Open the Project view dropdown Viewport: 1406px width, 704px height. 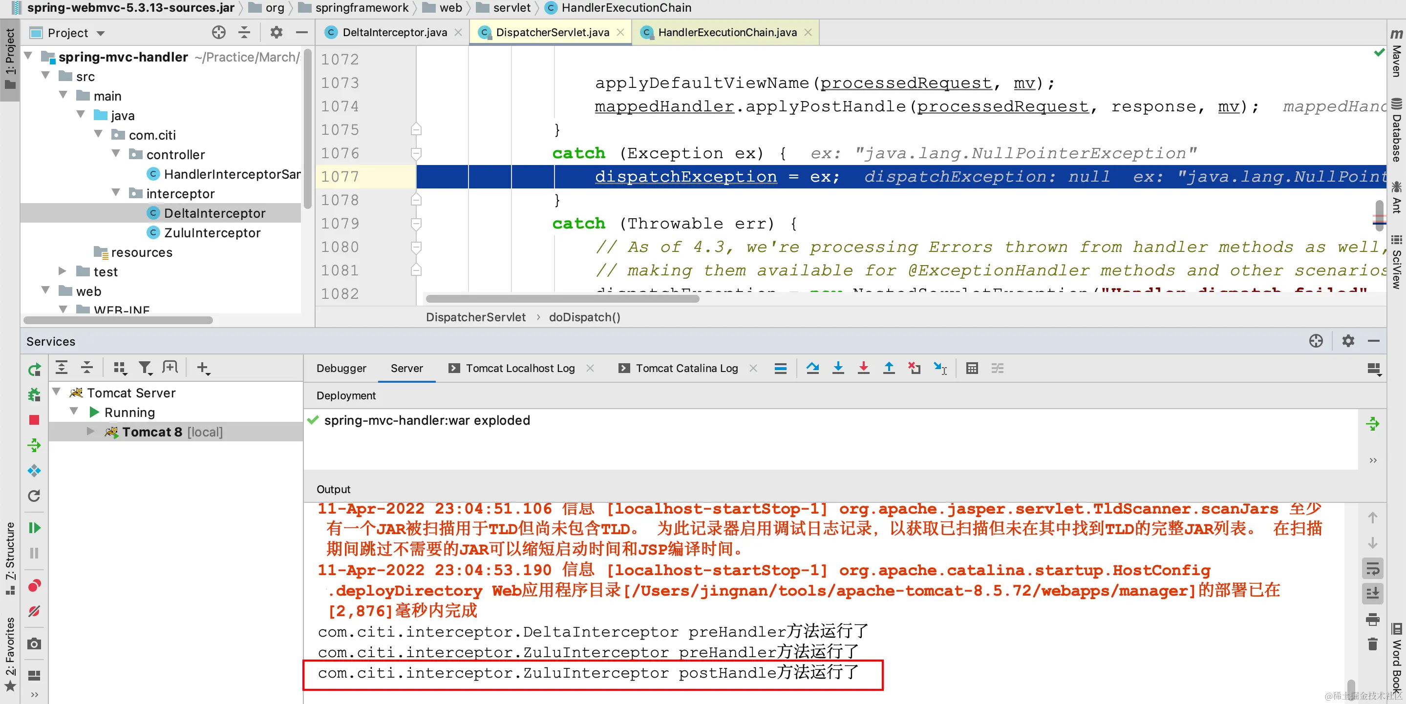pyautogui.click(x=101, y=33)
